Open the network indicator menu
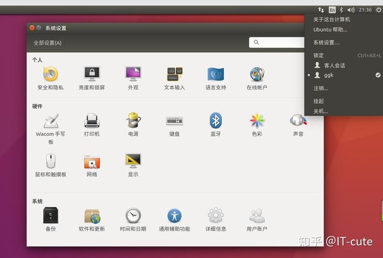The image size is (383, 258). coord(321,10)
